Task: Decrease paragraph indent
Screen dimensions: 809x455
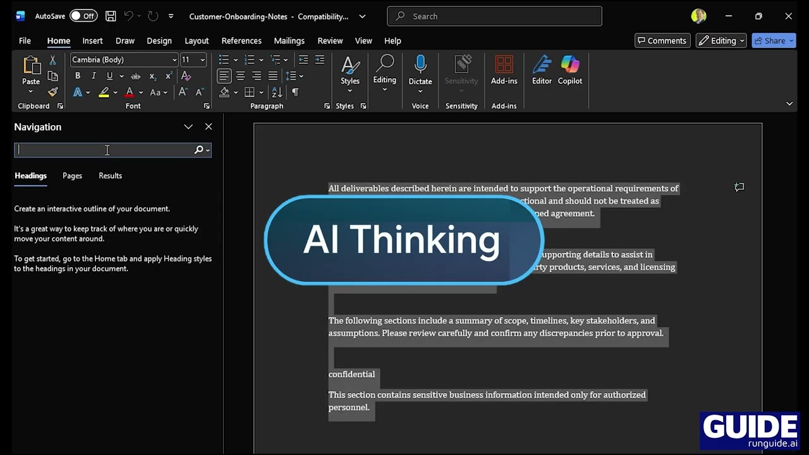Action: pos(303,59)
